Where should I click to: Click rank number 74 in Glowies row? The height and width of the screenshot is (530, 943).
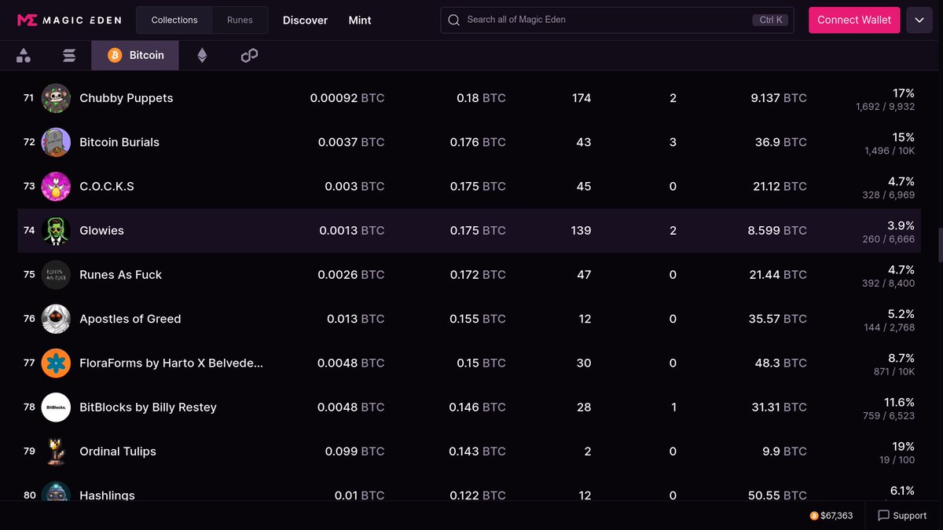(29, 231)
